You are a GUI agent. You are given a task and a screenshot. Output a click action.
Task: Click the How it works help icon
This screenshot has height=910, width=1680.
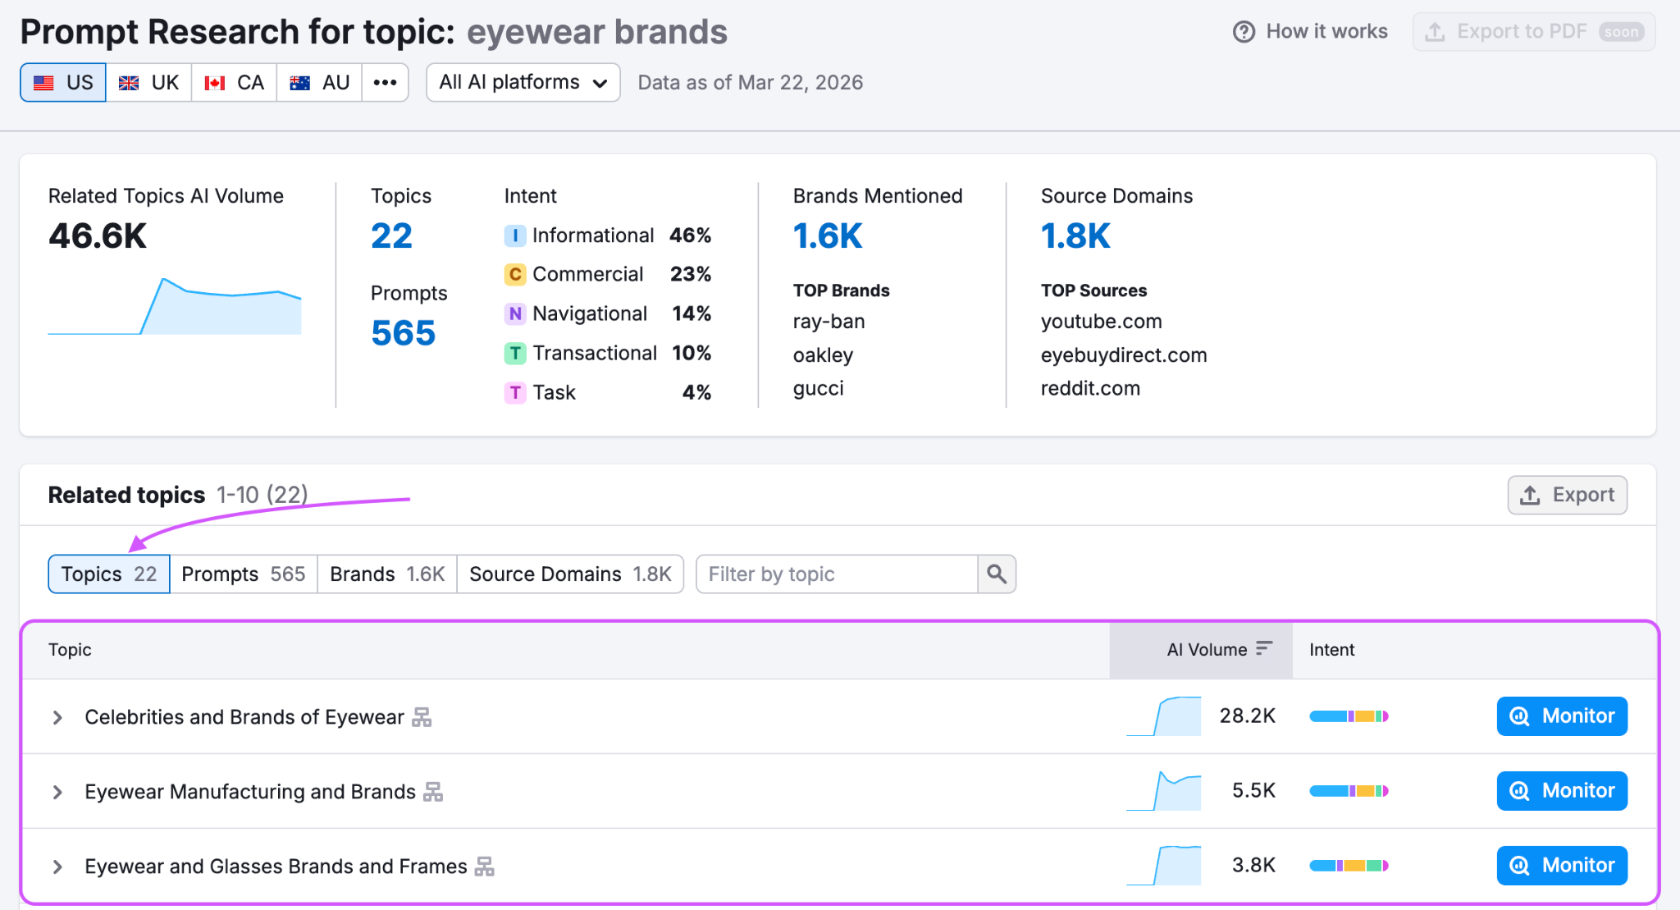pyautogui.click(x=1244, y=32)
